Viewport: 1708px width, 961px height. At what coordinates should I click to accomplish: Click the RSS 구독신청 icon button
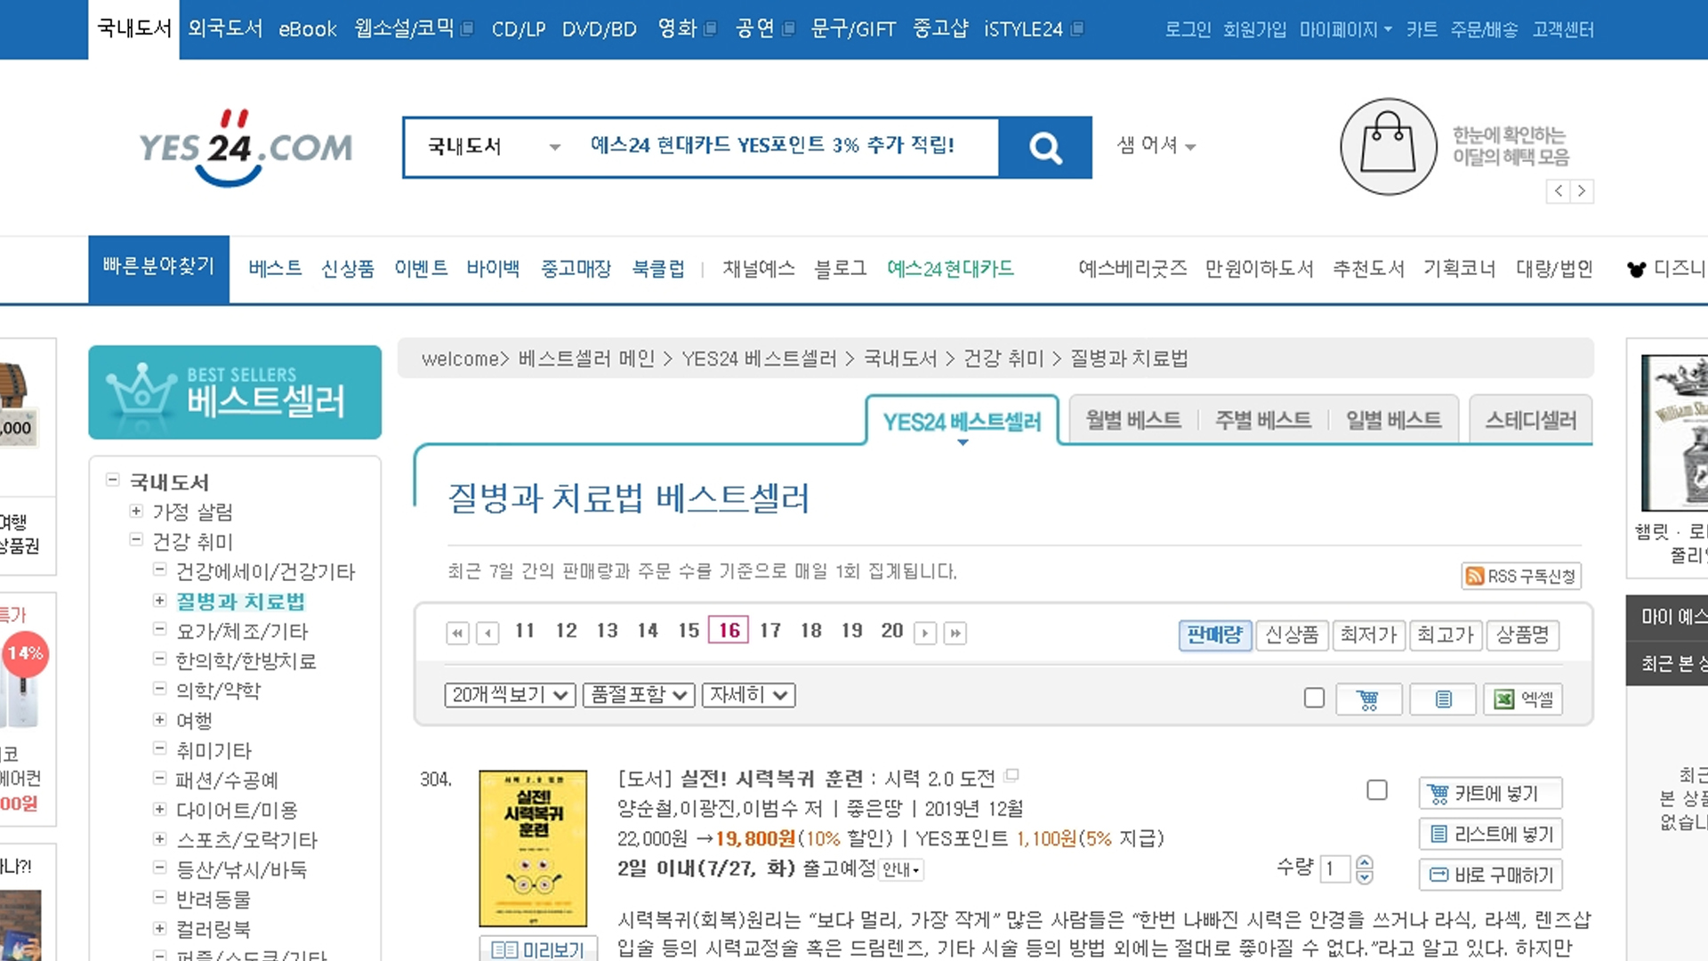[x=1520, y=576]
